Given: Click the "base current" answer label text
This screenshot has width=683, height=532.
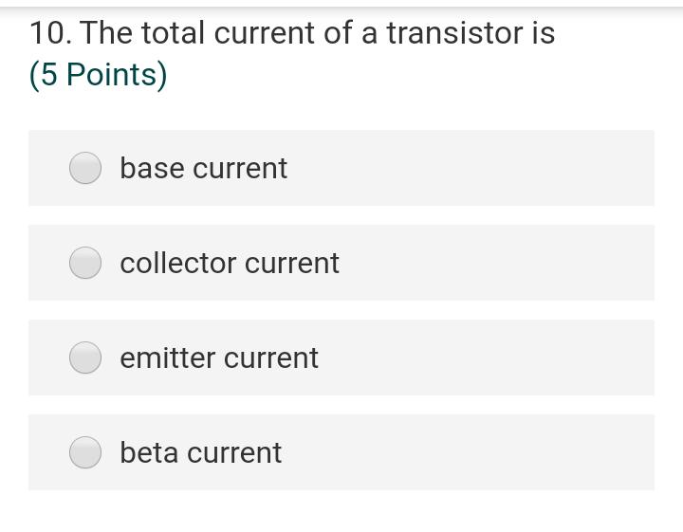Looking at the screenshot, I should point(203,168).
